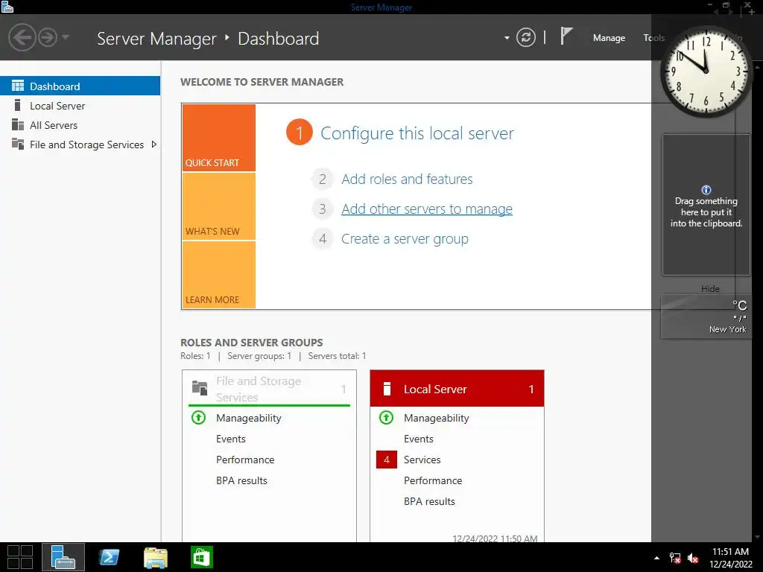Click the network status tray icon
The width and height of the screenshot is (763, 572).
(x=675, y=558)
